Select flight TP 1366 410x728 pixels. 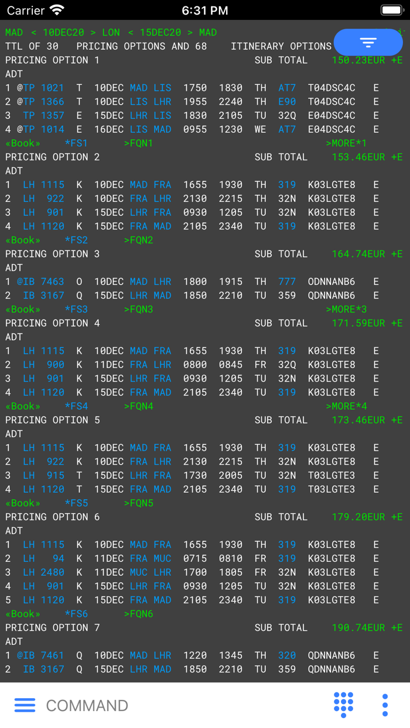43,102
